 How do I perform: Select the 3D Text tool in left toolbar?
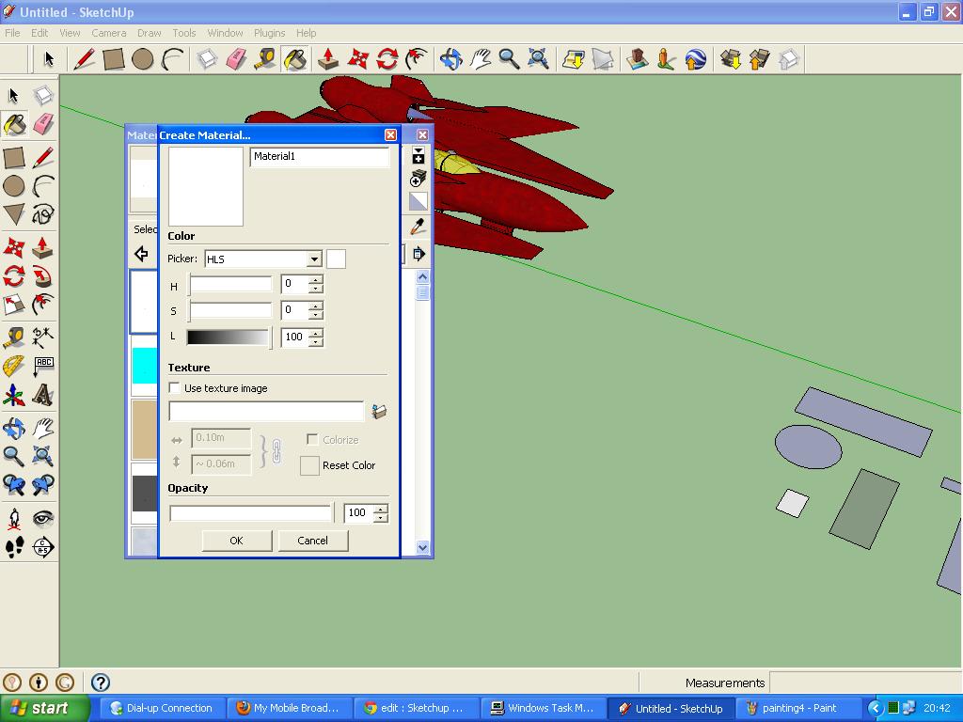click(43, 396)
